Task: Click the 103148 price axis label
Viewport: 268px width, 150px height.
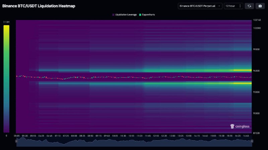Action: point(257,20)
